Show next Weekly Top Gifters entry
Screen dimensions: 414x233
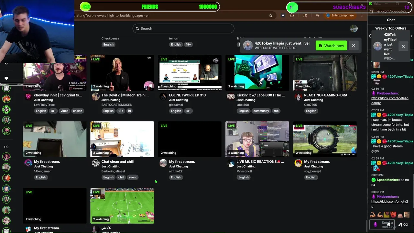[x=411, y=36]
